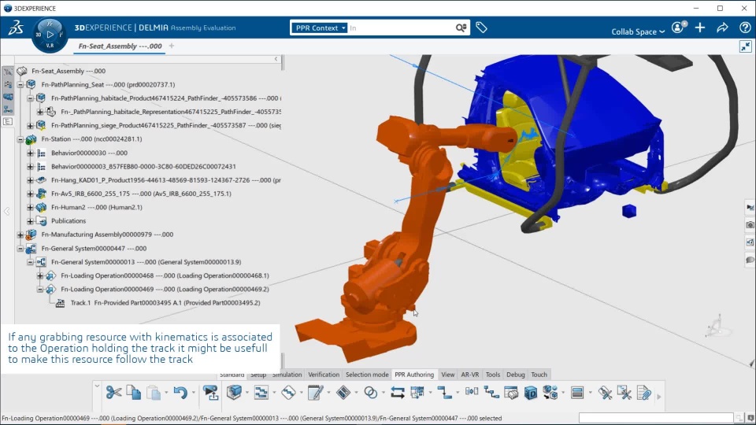Click the 3D cube insert icon in the toolbar
Image resolution: width=756 pixels, height=425 pixels.
pos(234,393)
